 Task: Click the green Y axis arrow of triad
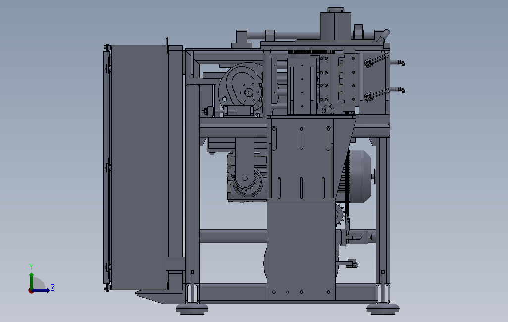[x=31, y=281]
